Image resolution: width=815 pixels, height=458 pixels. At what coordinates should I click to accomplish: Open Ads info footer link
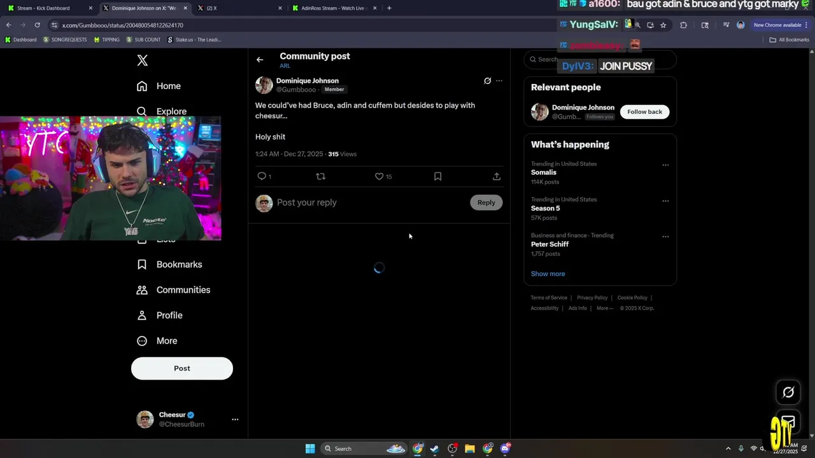tap(578, 309)
